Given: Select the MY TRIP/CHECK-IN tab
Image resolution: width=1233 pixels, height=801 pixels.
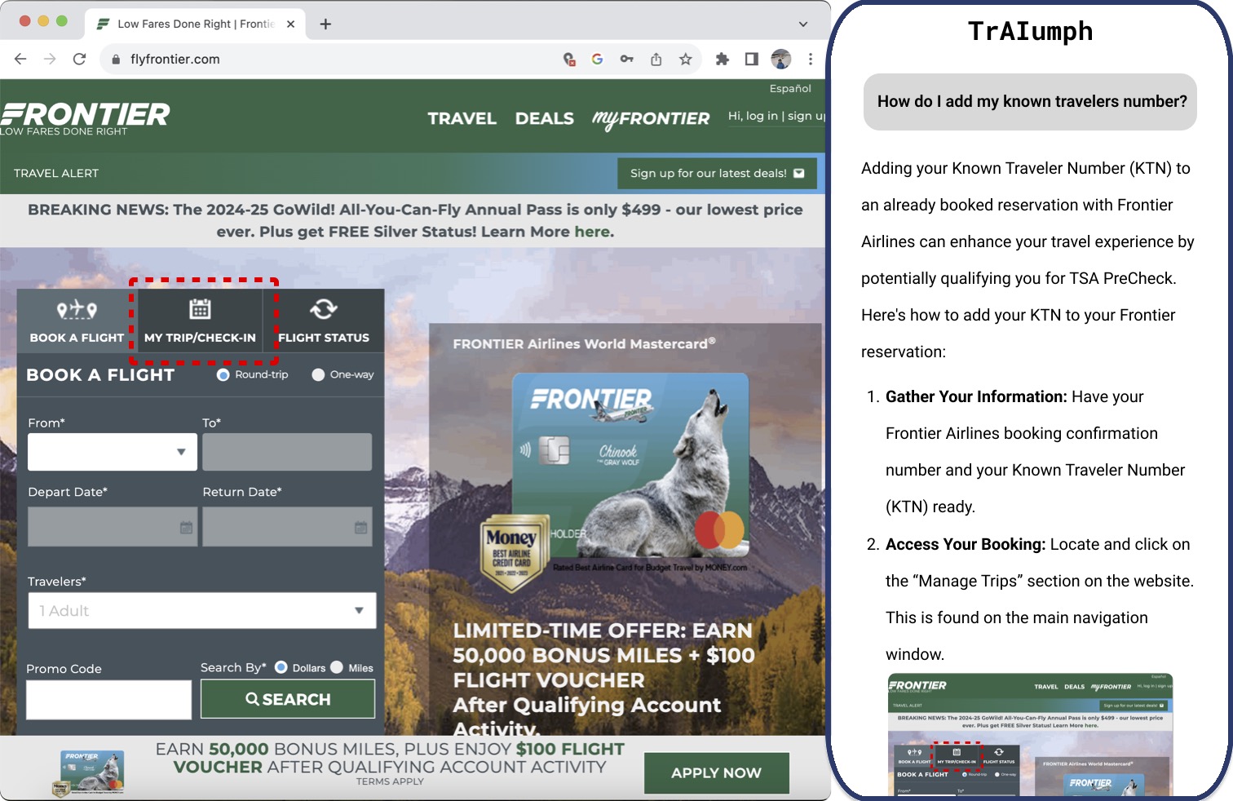Looking at the screenshot, I should pyautogui.click(x=200, y=321).
